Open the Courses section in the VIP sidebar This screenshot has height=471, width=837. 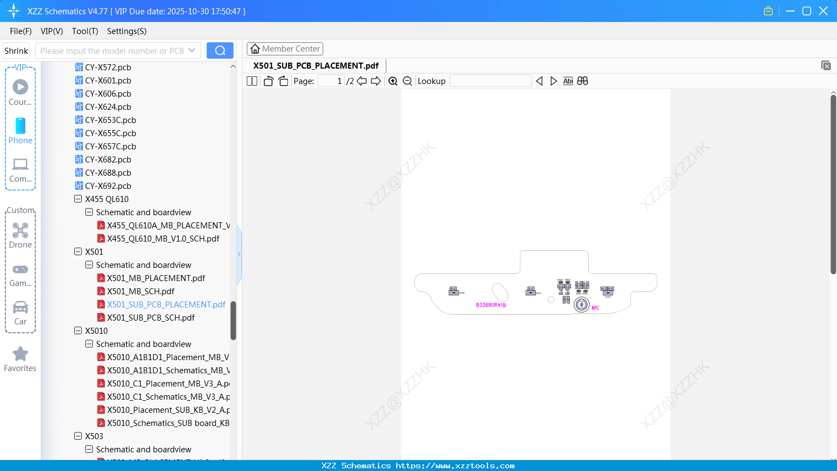click(20, 93)
